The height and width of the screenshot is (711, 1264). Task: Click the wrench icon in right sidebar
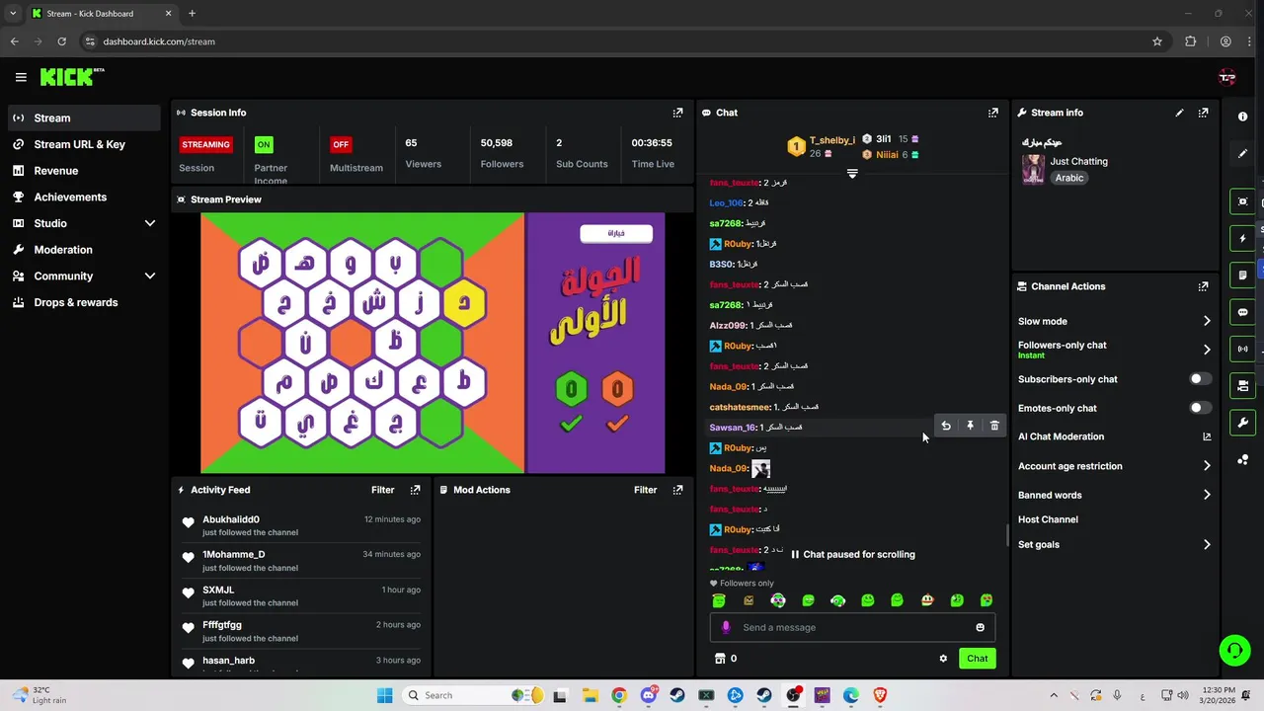[1242, 423]
